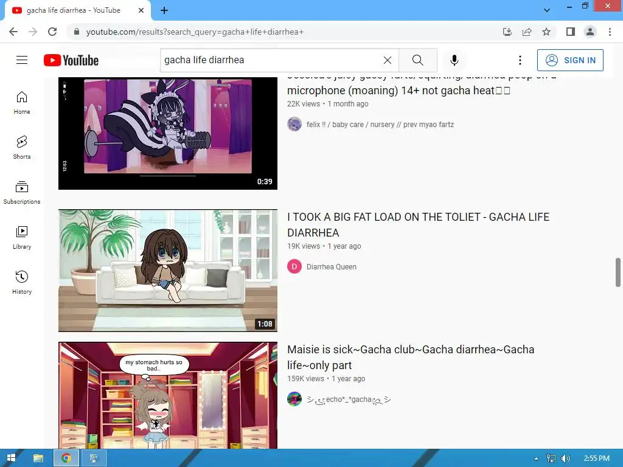Visit the echo*_*gacha channel name
623x467 pixels.
(349, 400)
